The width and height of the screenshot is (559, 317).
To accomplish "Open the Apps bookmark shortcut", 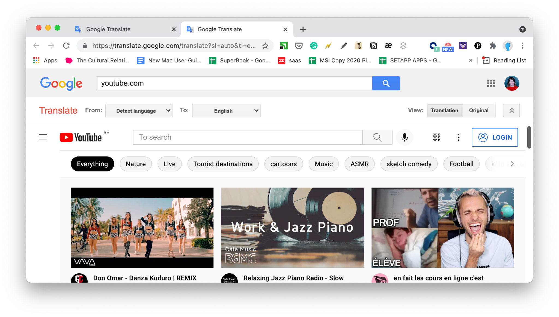I will (45, 61).
